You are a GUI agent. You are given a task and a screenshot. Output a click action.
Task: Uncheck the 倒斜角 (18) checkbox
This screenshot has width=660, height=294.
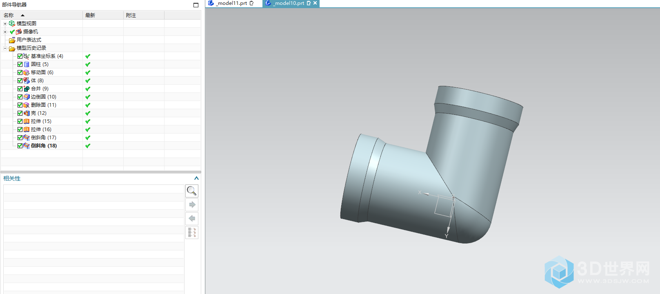coord(20,146)
